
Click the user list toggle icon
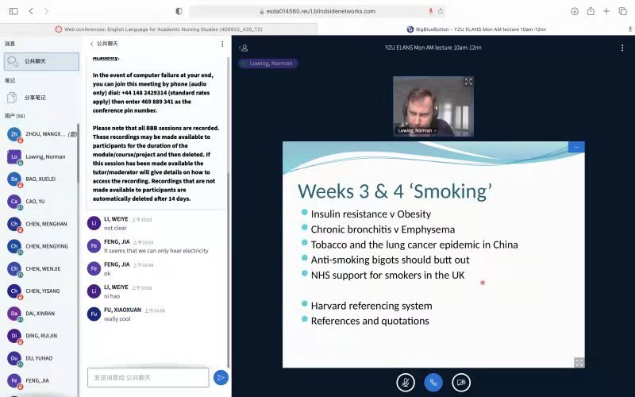[244, 48]
